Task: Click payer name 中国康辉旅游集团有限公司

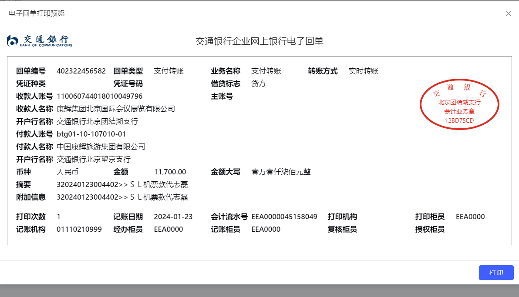Action: pos(101,147)
